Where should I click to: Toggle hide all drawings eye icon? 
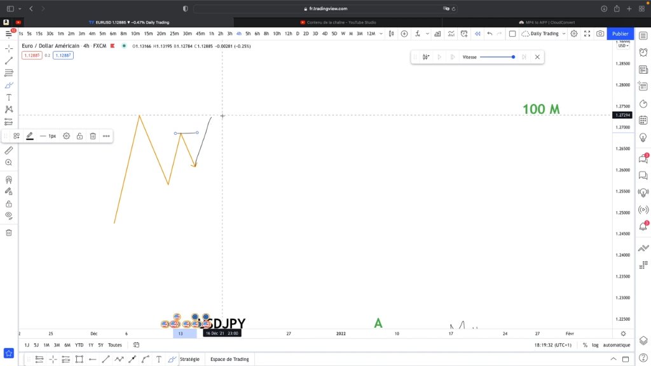click(x=9, y=216)
